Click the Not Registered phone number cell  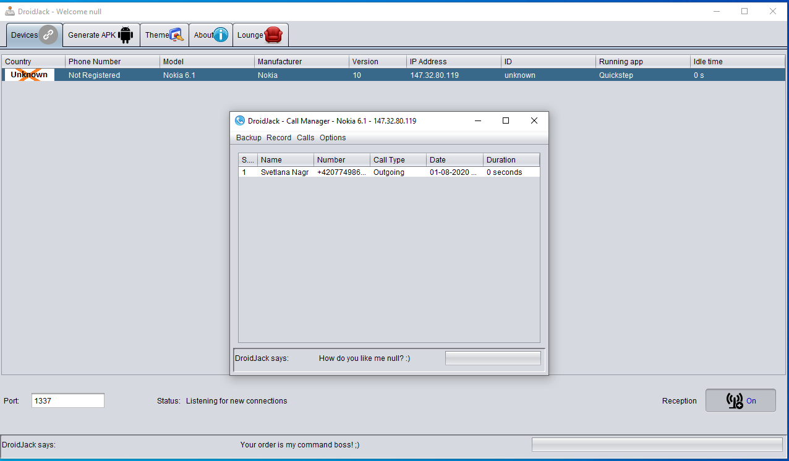(113, 75)
